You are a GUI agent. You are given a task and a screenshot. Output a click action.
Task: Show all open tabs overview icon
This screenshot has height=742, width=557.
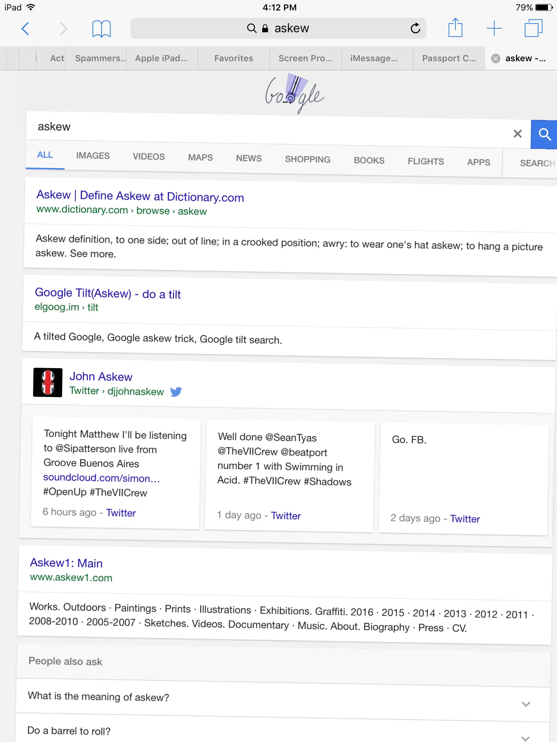(533, 28)
